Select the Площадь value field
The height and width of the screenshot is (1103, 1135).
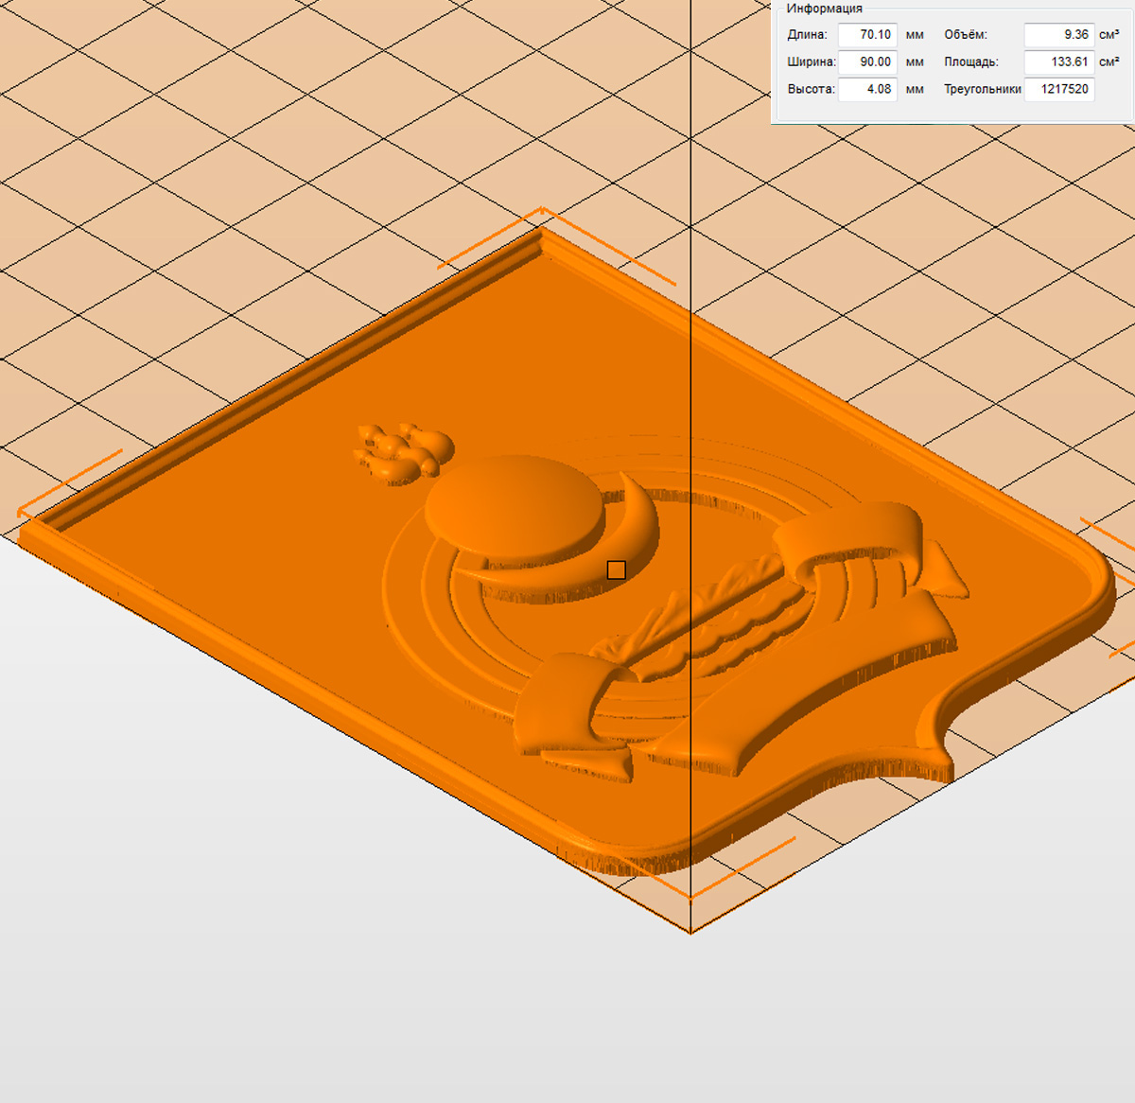click(1059, 62)
